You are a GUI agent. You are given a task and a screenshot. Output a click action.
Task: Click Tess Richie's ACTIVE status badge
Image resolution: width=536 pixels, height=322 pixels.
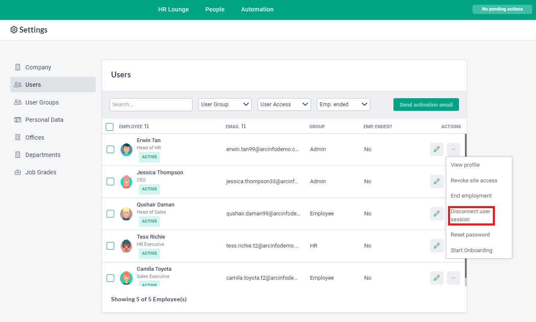pyautogui.click(x=149, y=253)
